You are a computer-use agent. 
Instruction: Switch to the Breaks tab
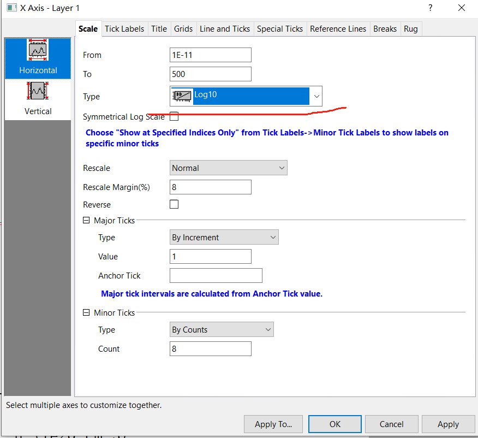[x=385, y=28]
